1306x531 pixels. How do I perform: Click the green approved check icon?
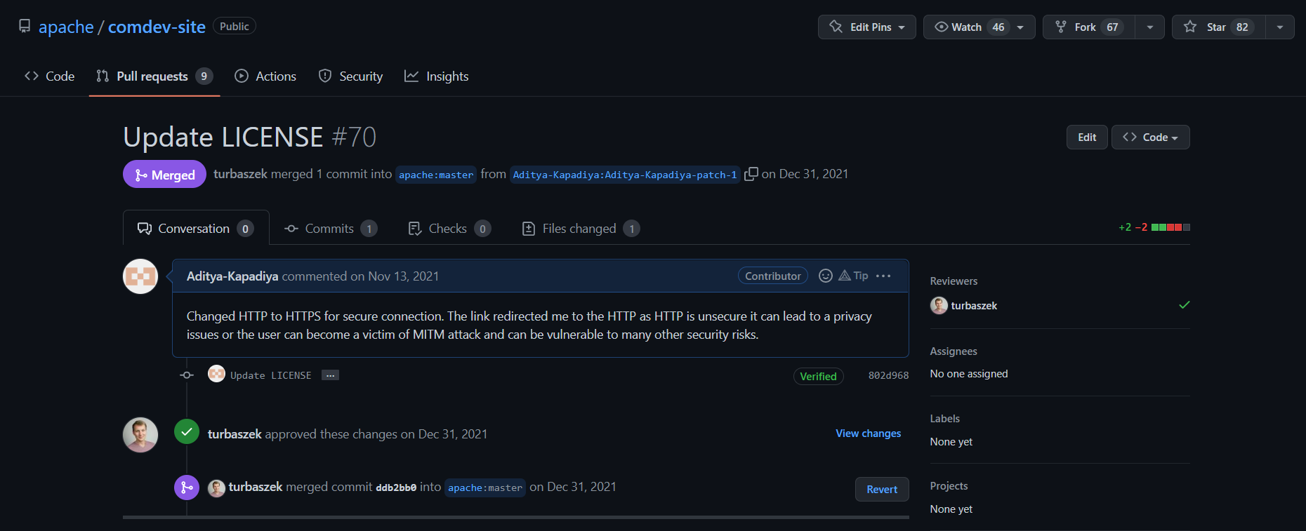tap(187, 432)
